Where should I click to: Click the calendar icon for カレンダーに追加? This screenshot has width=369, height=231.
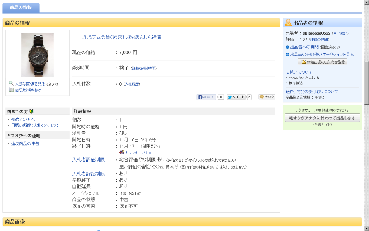122,152
